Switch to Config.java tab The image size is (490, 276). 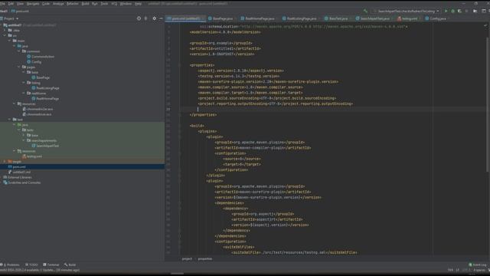click(437, 18)
